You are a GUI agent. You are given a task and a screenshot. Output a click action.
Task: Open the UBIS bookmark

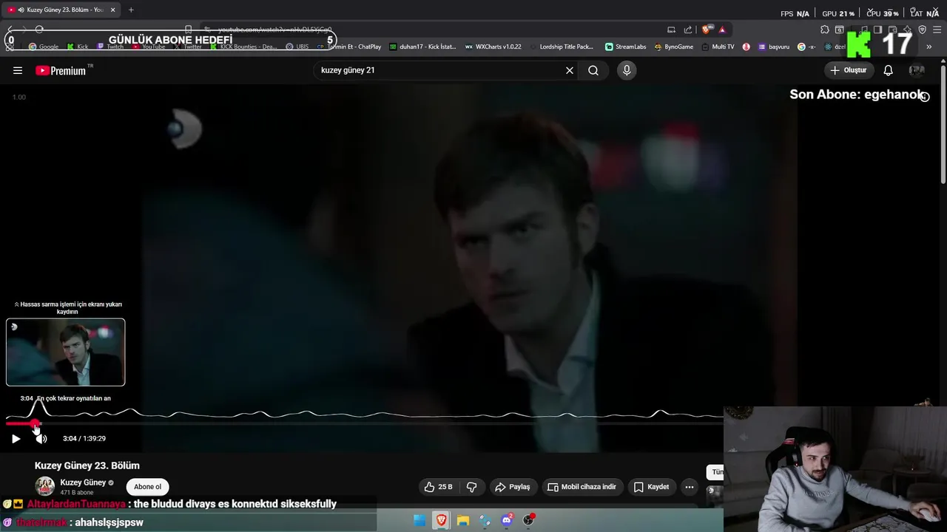pyautogui.click(x=297, y=47)
